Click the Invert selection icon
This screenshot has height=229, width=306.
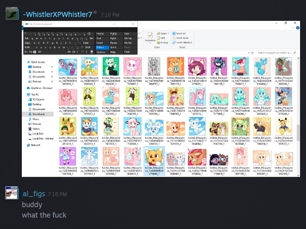pos(174,42)
